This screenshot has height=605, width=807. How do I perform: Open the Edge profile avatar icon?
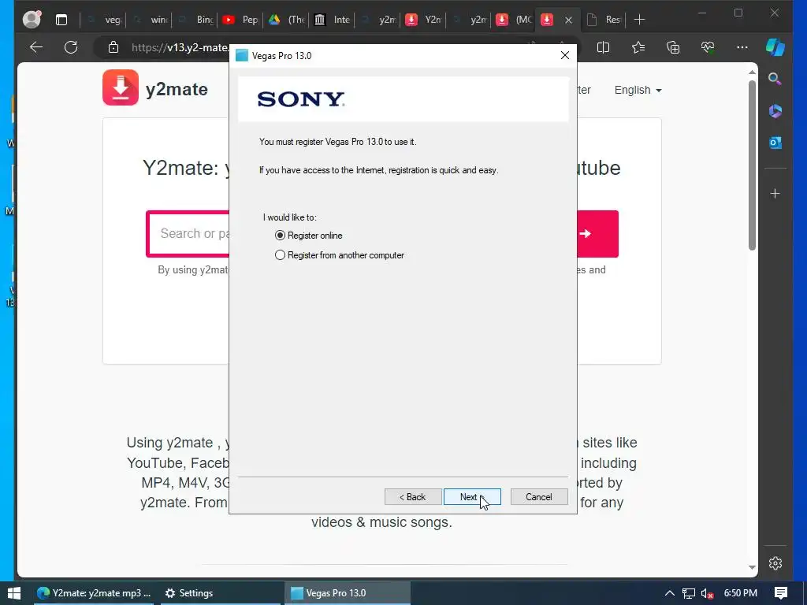(x=32, y=20)
